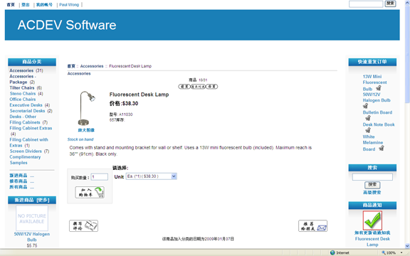Image resolution: width=410 pixels, height=256 pixels.
Task: Click cart icon next to White Melamine Board
Action: tap(382, 149)
